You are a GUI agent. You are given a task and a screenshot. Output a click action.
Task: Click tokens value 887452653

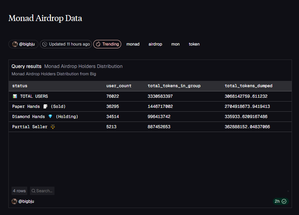click(159, 127)
